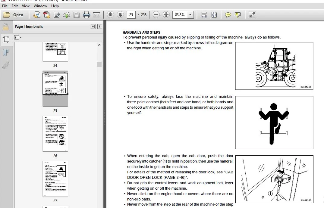
Task: Go to previous page arrow
Action: (110, 15)
